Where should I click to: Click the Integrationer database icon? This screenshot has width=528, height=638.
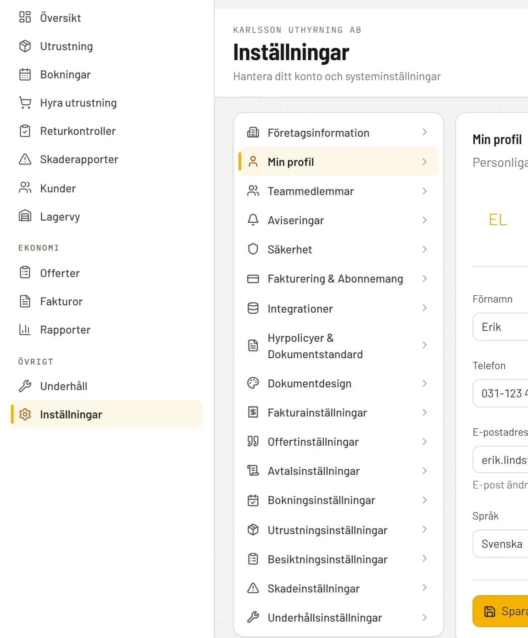253,309
